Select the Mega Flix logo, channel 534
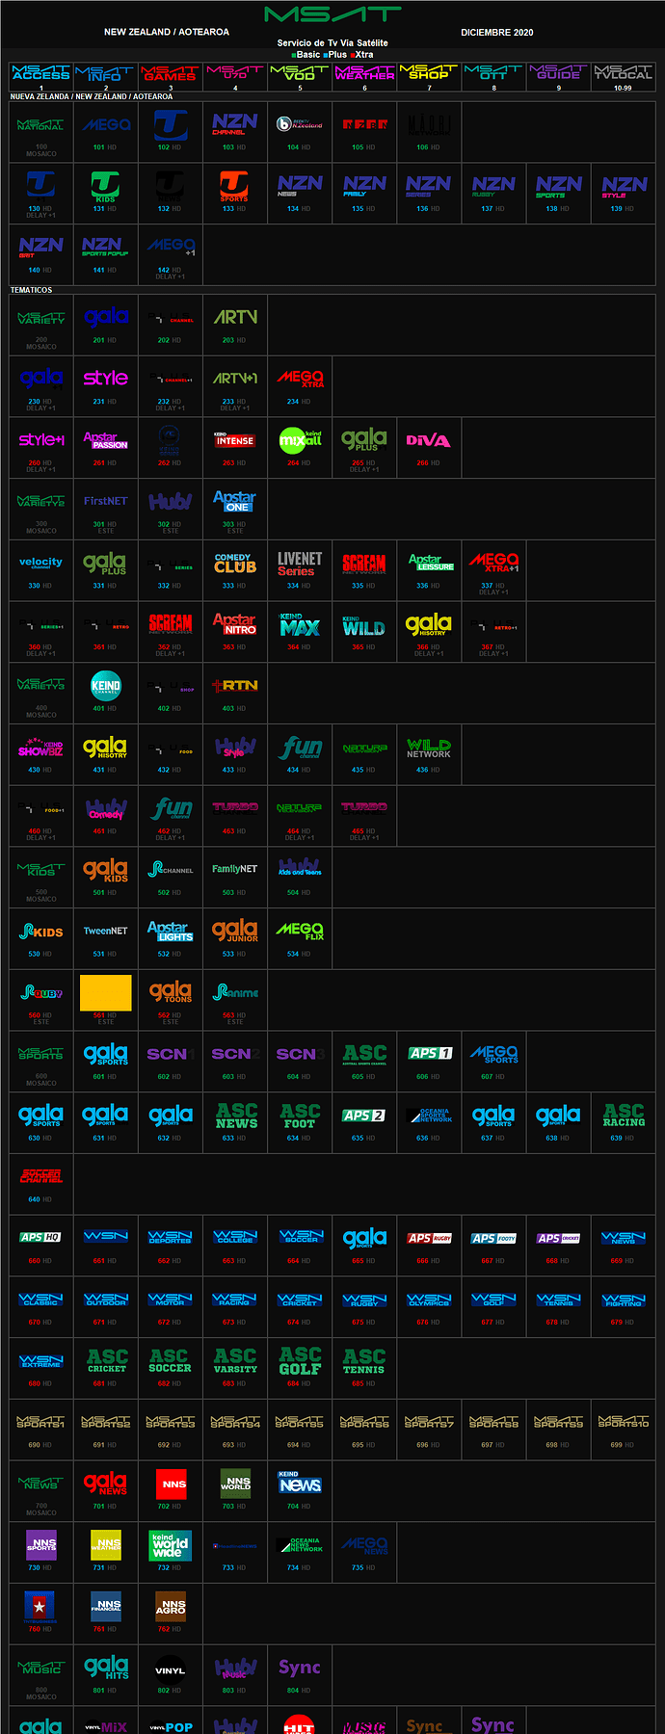Image resolution: width=665 pixels, height=1734 pixels. (x=300, y=931)
